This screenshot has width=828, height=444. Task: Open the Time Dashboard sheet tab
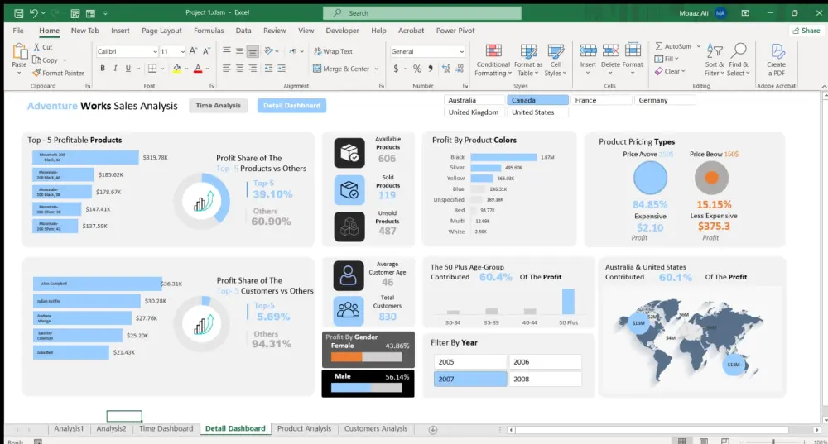166,429
